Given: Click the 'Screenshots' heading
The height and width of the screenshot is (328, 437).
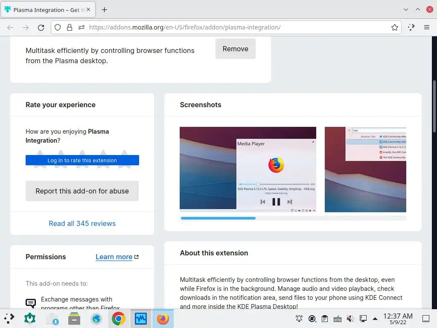Looking at the screenshot, I should (x=201, y=105).
